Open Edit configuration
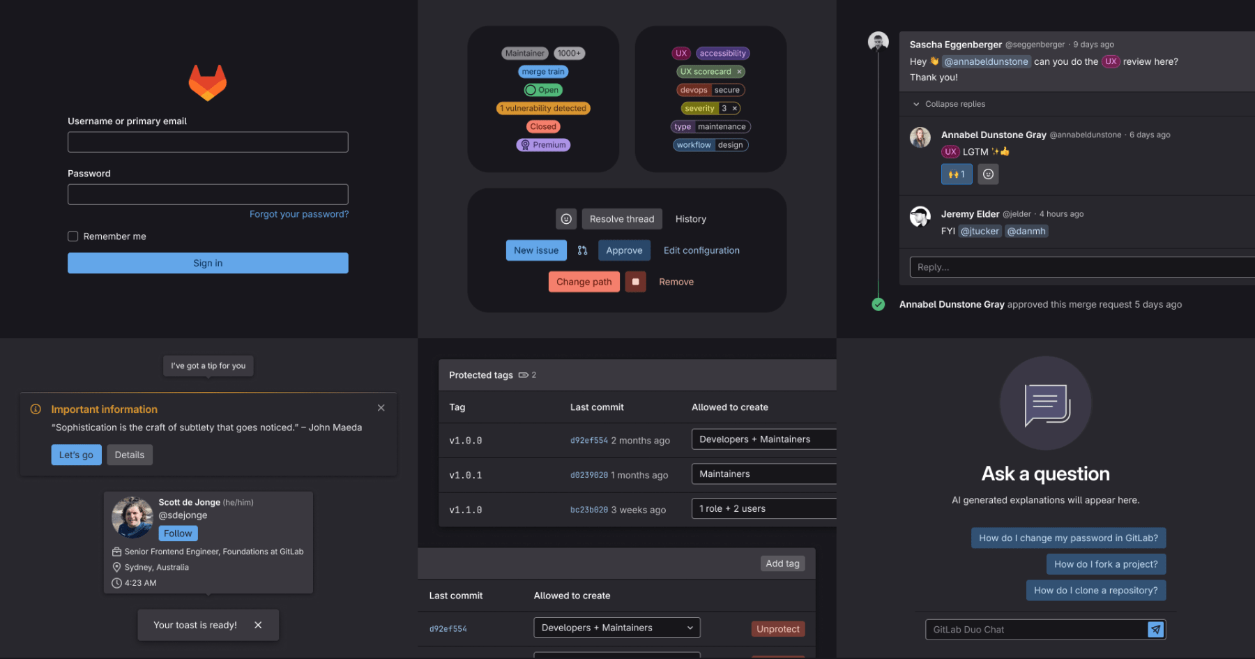This screenshot has width=1255, height=659. (x=701, y=250)
